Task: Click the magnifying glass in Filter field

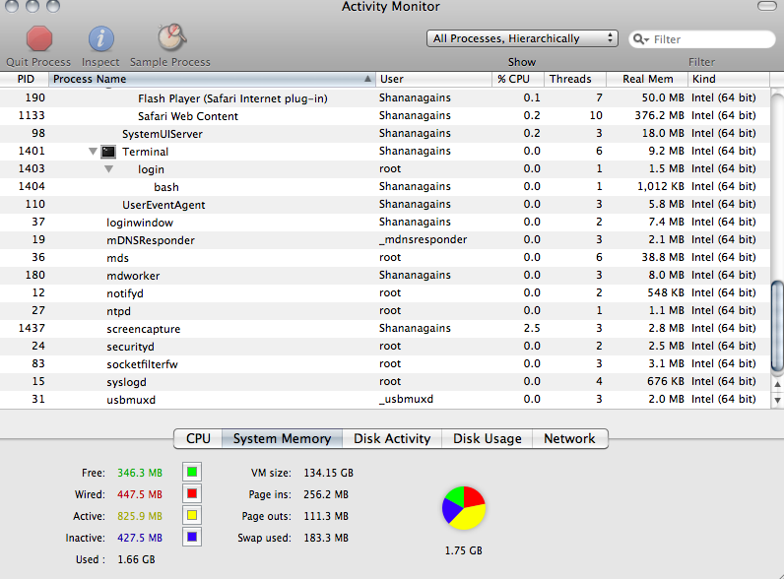Action: (640, 39)
